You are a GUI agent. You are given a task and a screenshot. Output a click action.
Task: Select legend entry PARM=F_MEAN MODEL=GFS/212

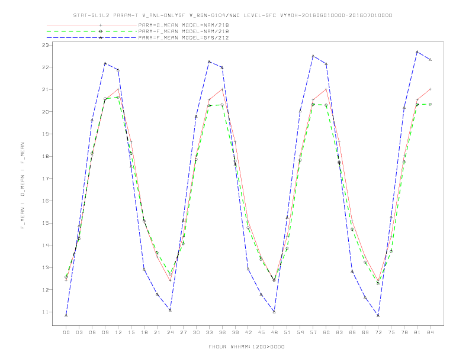pos(184,38)
